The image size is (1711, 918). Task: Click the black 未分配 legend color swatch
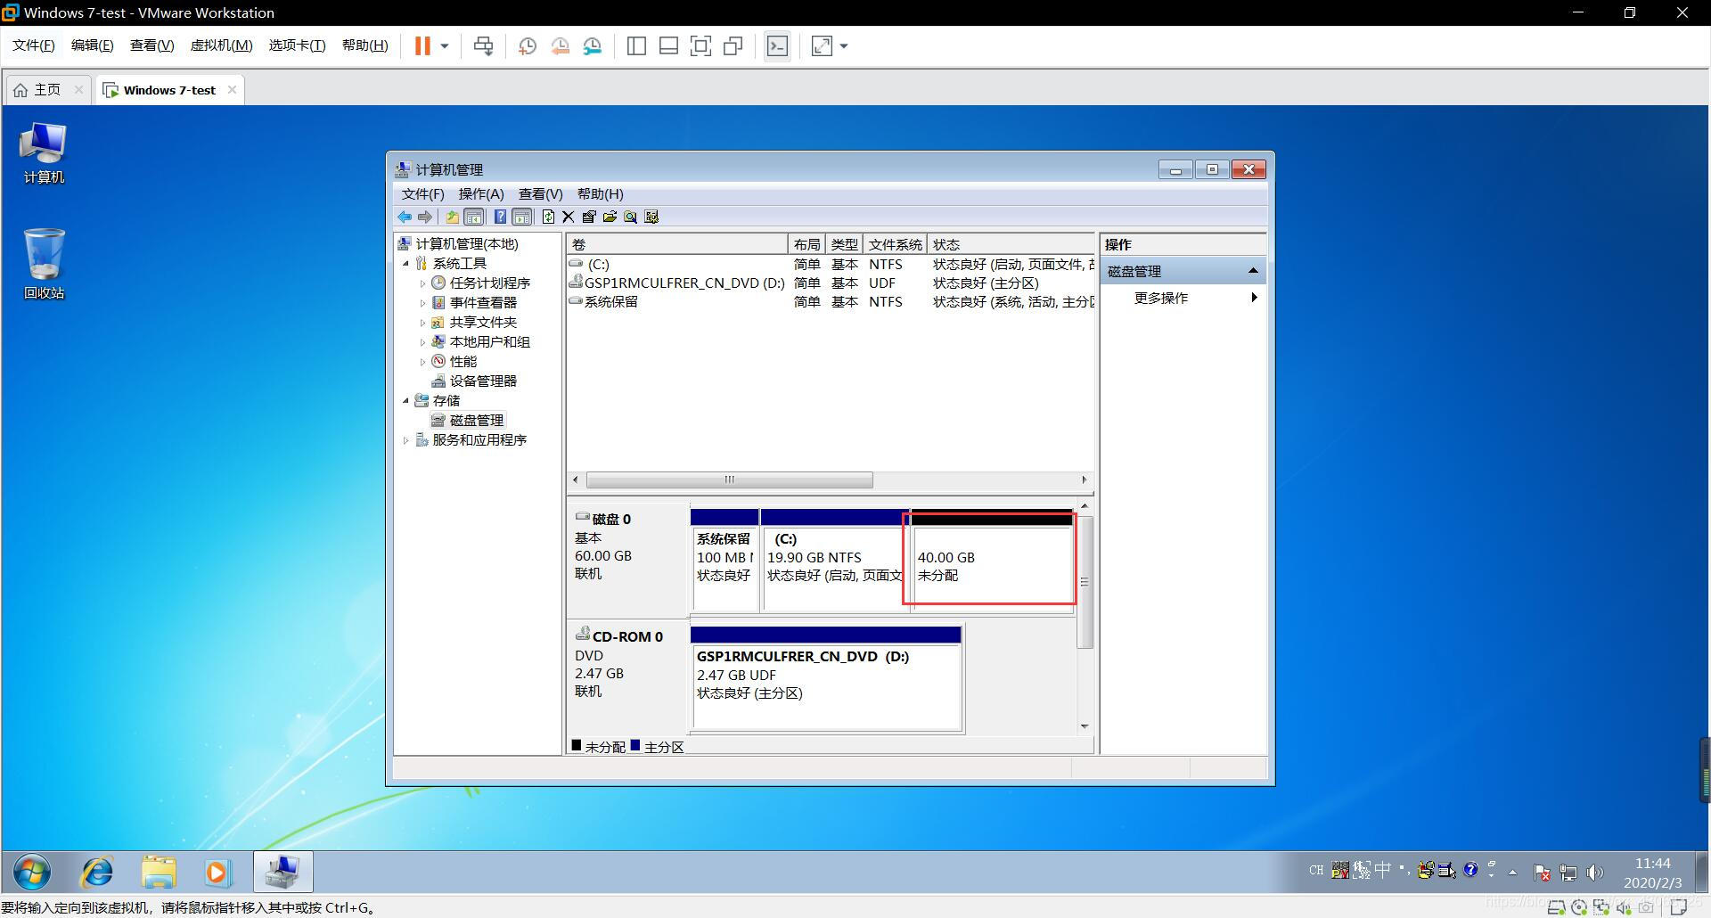pos(576,745)
